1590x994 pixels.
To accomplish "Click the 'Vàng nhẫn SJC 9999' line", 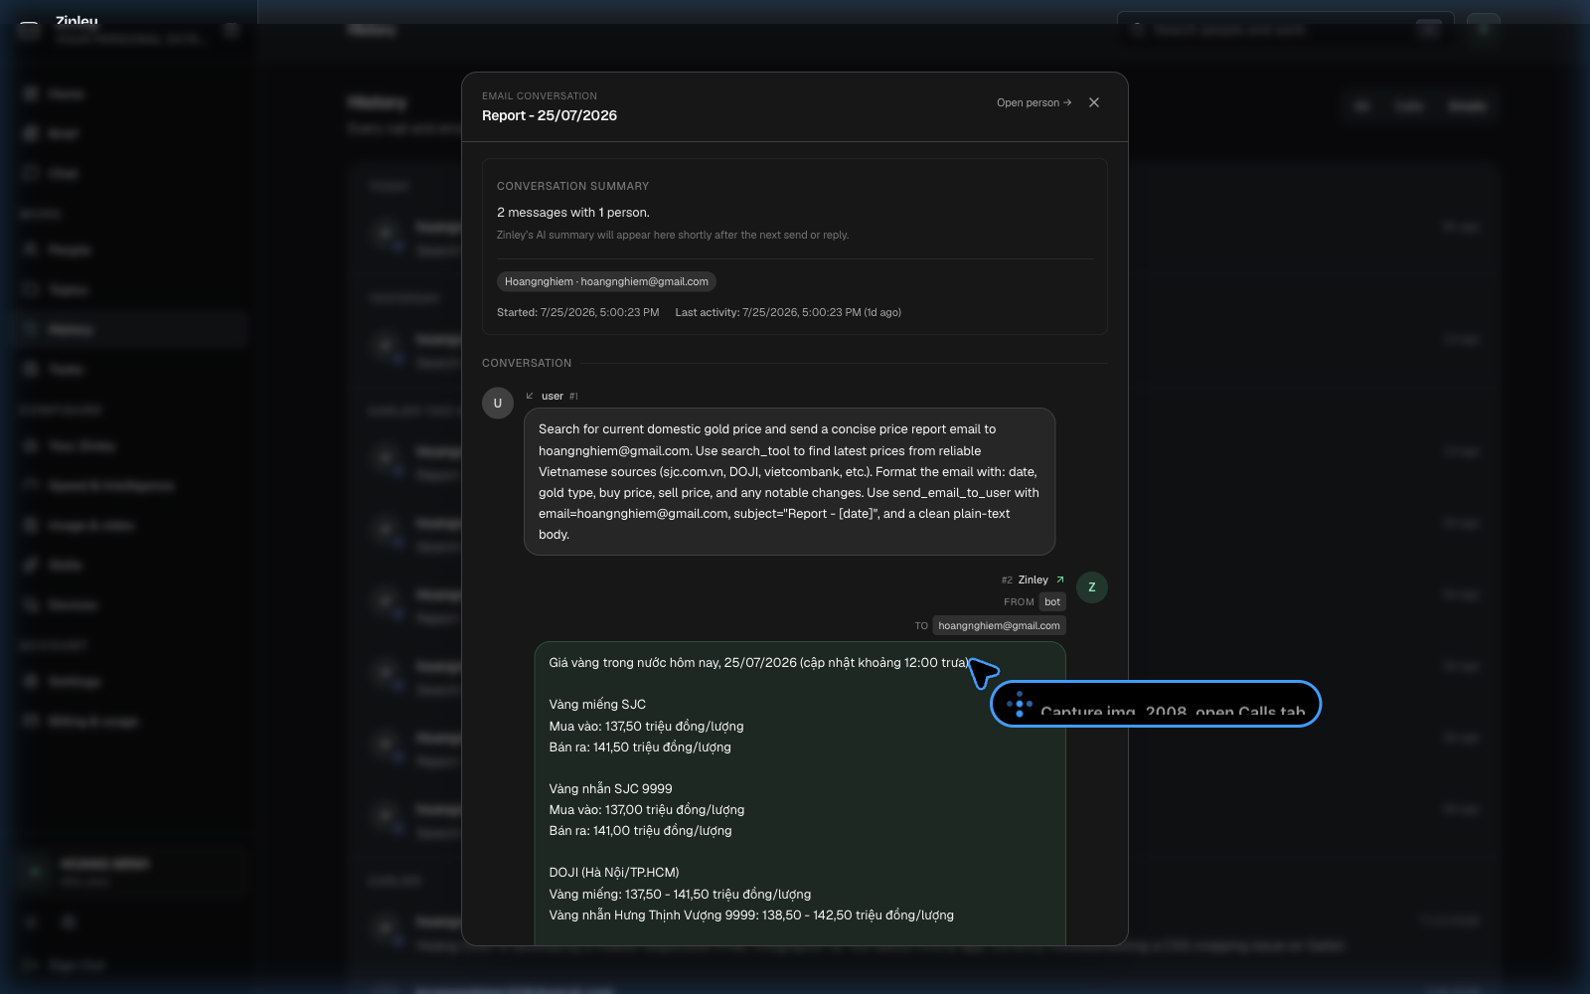I will [x=610, y=789].
